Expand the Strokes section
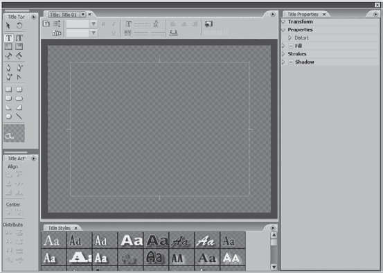This screenshot has height=273, width=383. pyautogui.click(x=283, y=54)
